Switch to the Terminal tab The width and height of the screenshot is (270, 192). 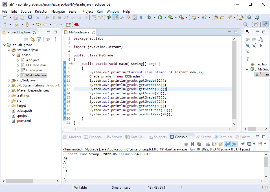coord(223,137)
